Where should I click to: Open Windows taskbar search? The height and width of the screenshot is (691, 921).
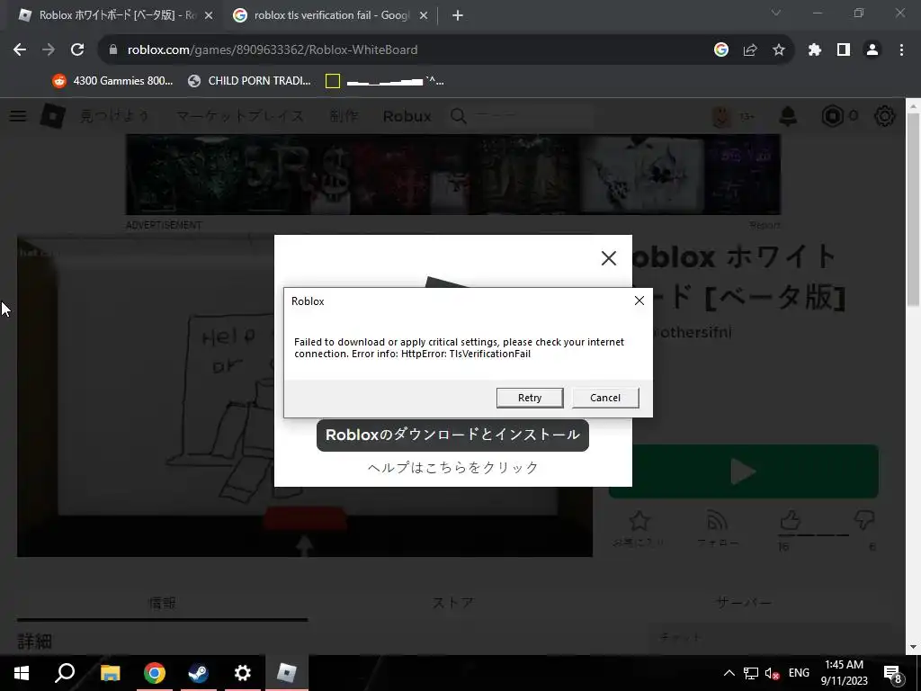[x=65, y=673]
